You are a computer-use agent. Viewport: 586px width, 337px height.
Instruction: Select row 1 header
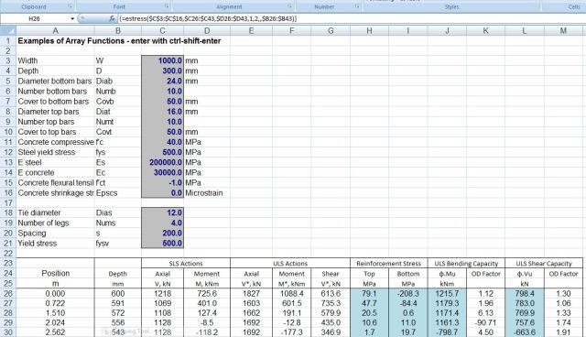(8, 41)
